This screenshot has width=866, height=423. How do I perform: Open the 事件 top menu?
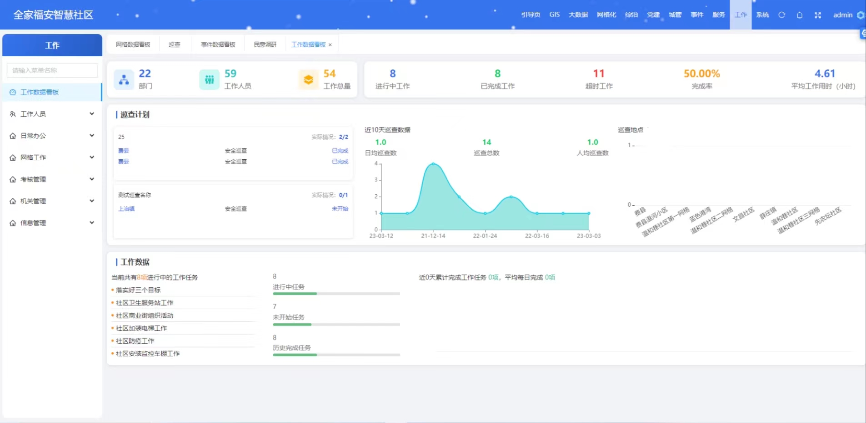pyautogui.click(x=697, y=15)
